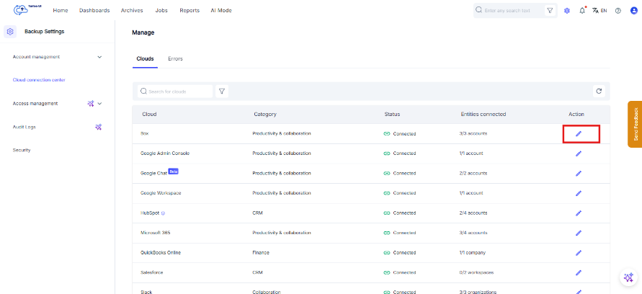Edit the QuickBooks Online connection
Image resolution: width=642 pixels, height=294 pixels.
coord(579,253)
